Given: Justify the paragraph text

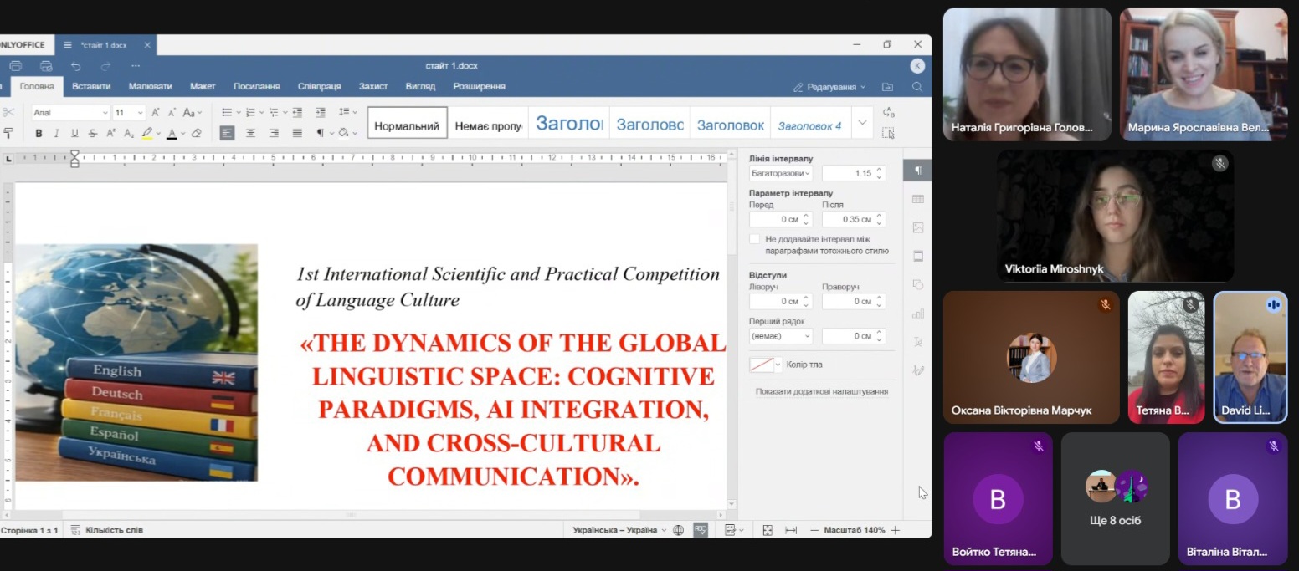Looking at the screenshot, I should coord(297,133).
